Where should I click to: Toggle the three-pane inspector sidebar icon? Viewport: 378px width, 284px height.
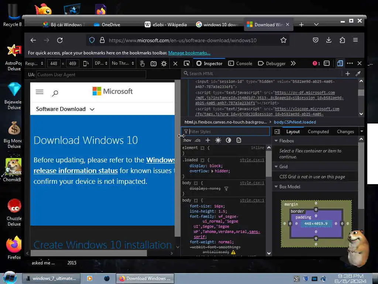click(x=277, y=132)
